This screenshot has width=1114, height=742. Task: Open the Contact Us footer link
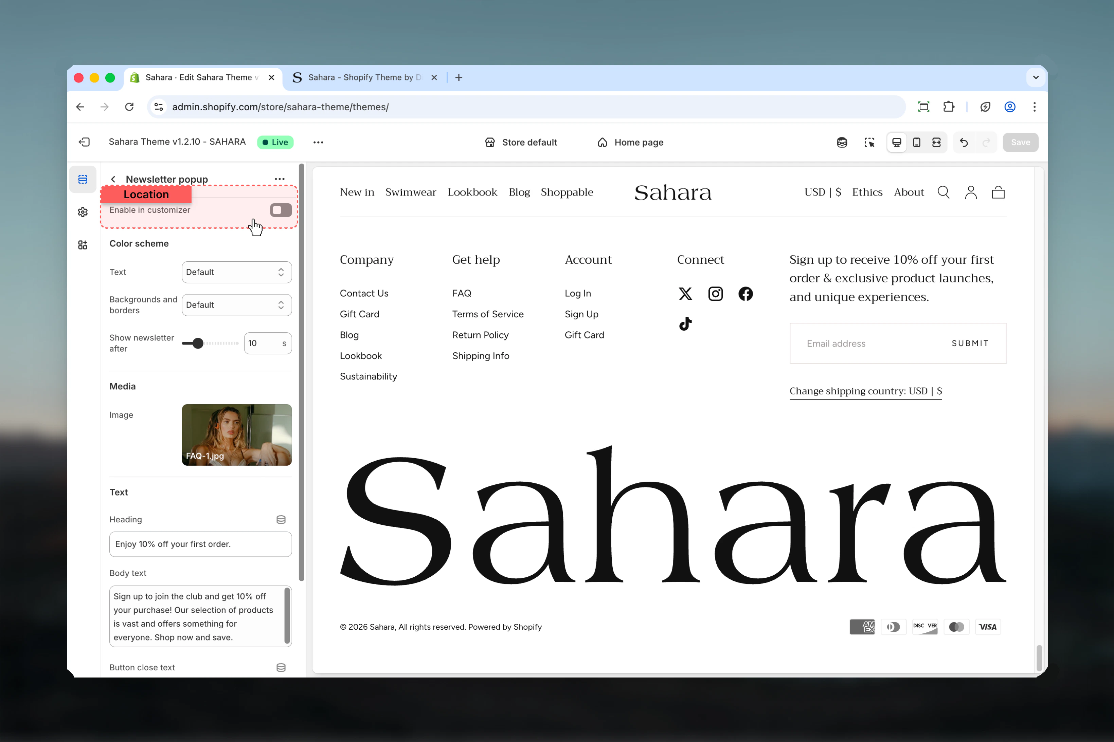pos(364,293)
